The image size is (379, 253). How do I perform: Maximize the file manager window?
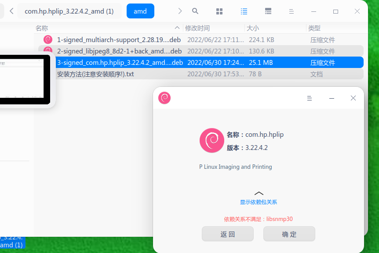point(335,11)
